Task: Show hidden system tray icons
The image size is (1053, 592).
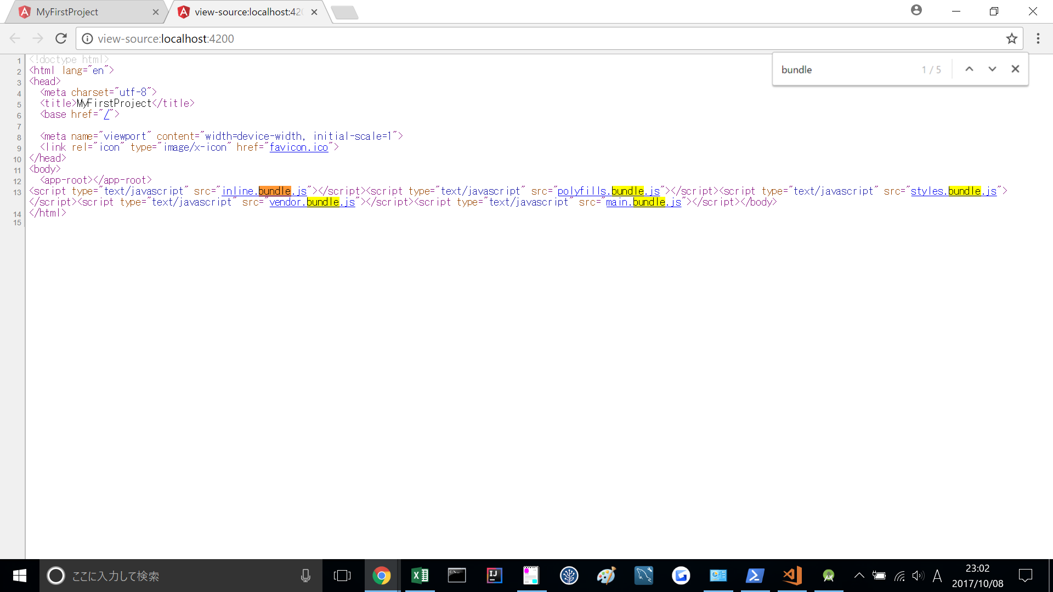Action: pos(859,576)
